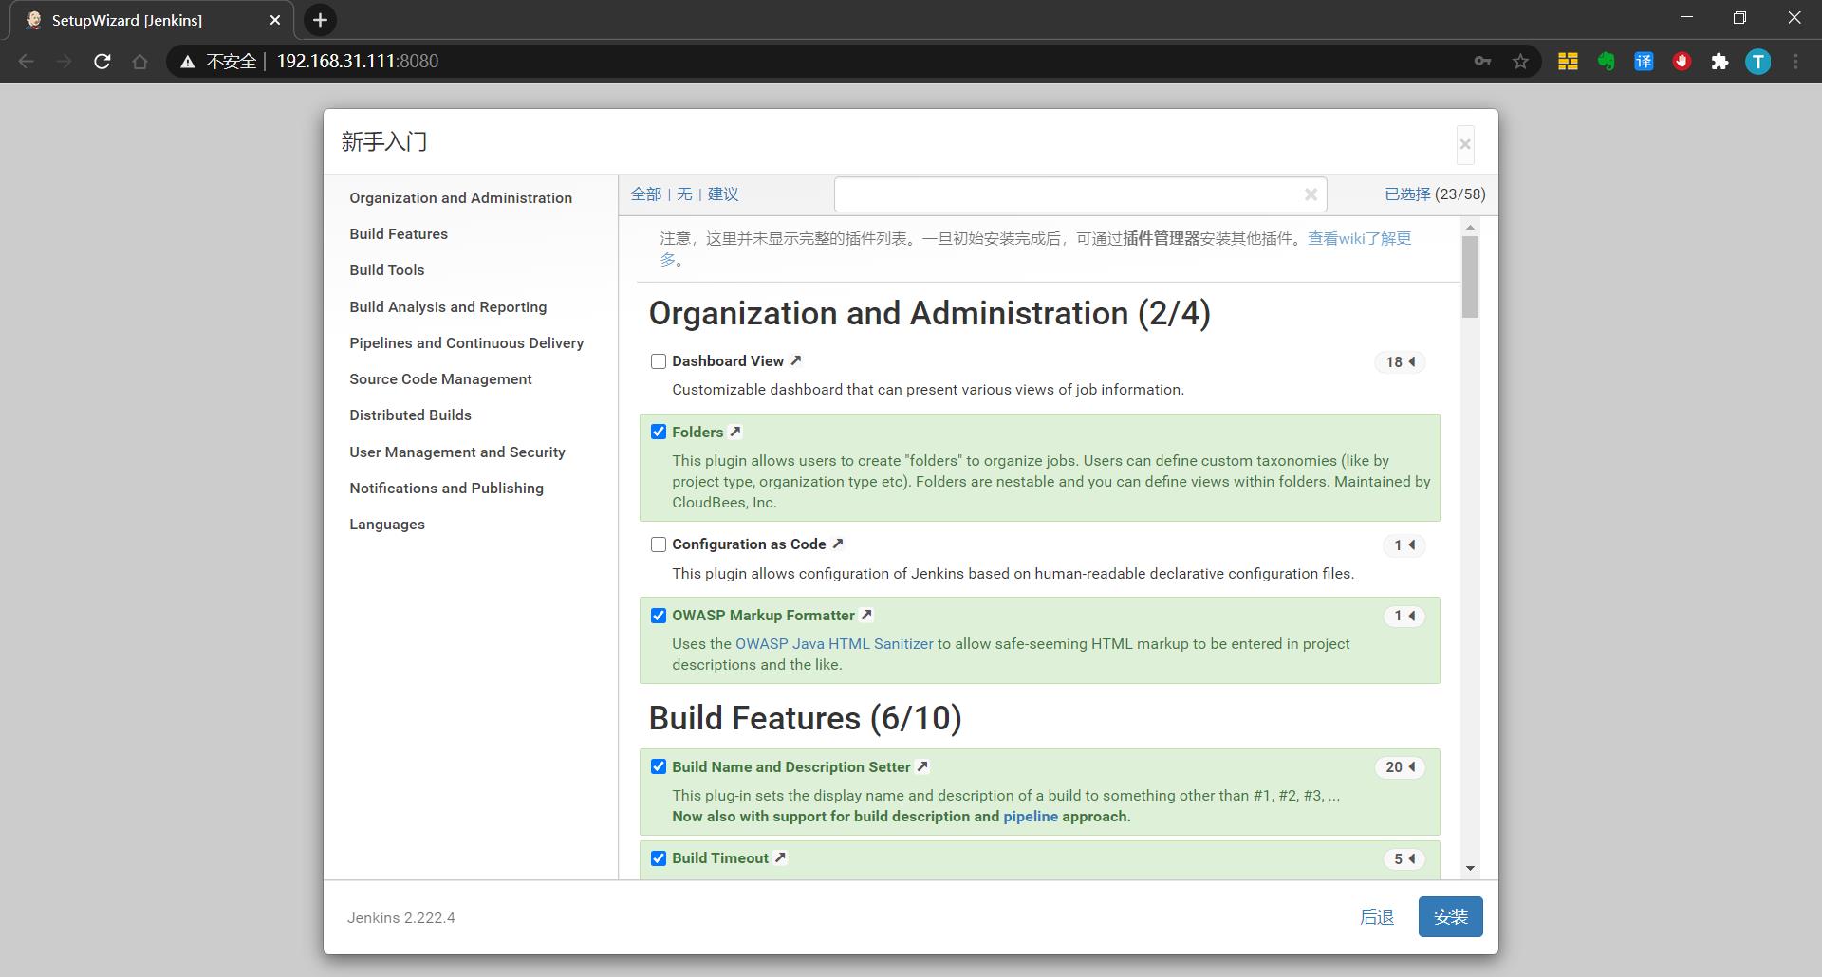Expand Build Timeout dependencies badge 5

1404,858
